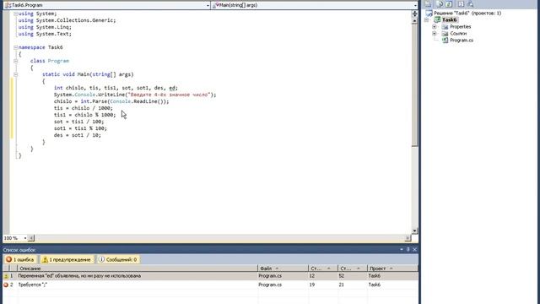Viewport: 540px width, 304px height.
Task: Click the editor vertical scrollbar thumb
Action: point(414,85)
